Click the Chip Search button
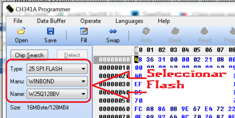235x118 pixels. (29, 55)
